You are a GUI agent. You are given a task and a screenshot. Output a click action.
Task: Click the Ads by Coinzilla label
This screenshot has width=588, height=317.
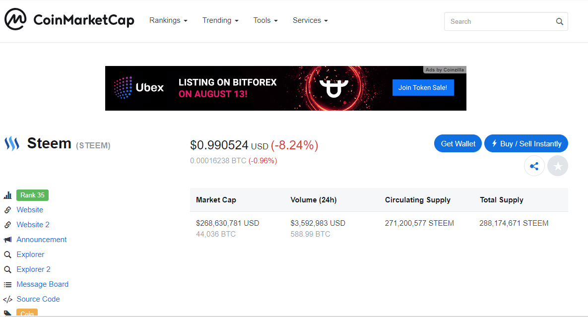coord(445,69)
